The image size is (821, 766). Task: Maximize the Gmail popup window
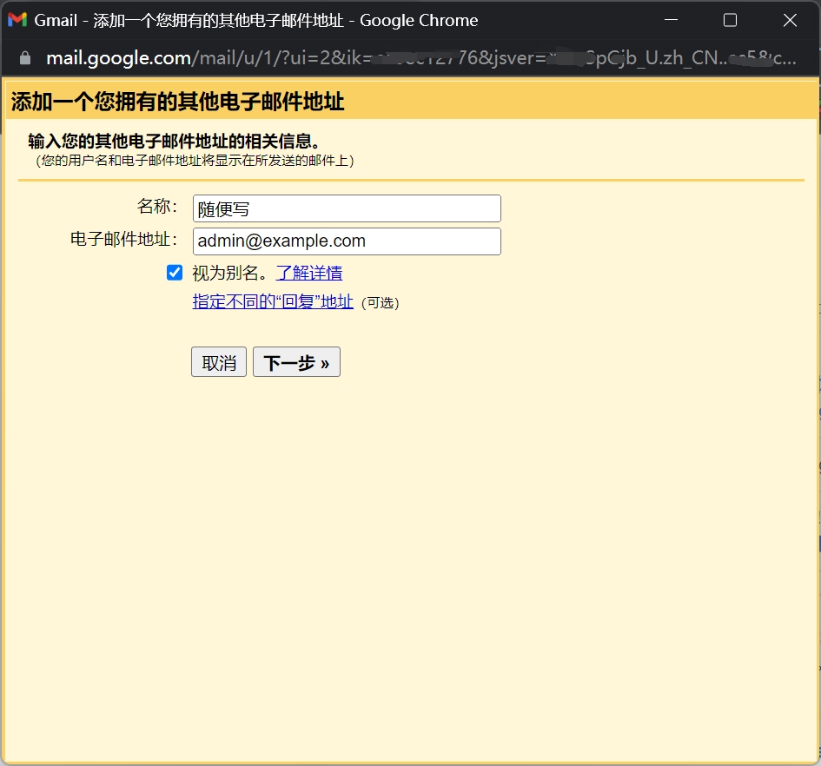(x=730, y=20)
